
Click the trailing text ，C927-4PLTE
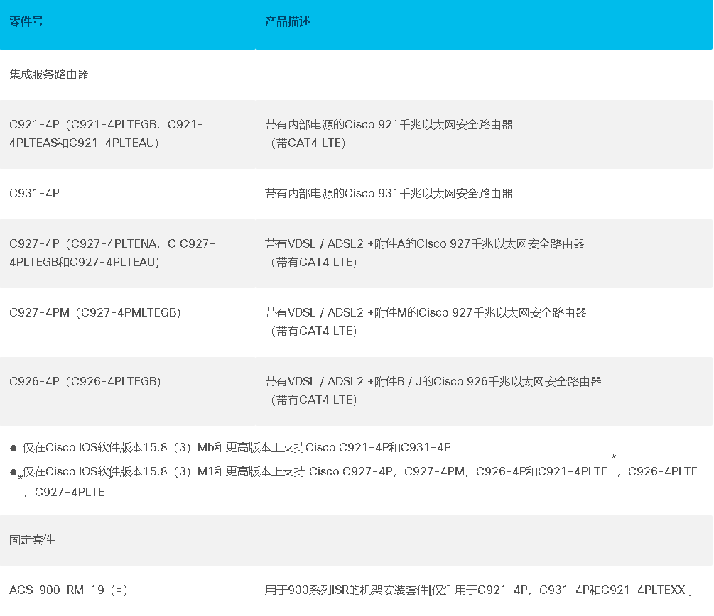point(64,493)
